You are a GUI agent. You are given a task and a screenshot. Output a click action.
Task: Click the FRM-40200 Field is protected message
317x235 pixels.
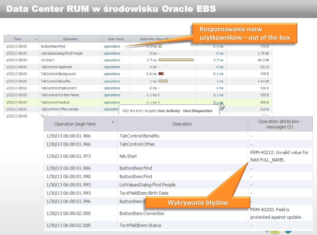click(276, 213)
